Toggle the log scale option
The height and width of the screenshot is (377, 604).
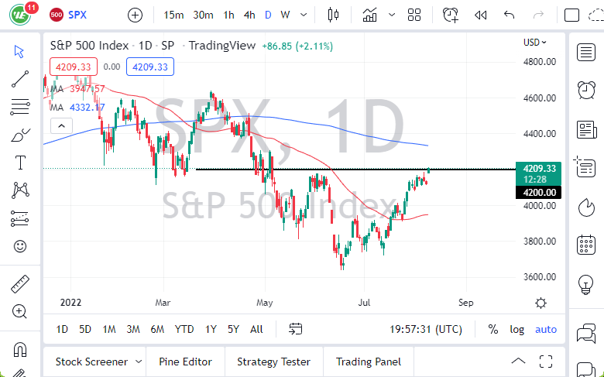(516, 329)
